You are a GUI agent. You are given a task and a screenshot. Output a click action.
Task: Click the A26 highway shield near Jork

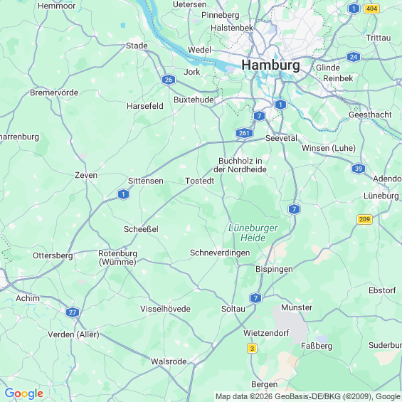169,80
